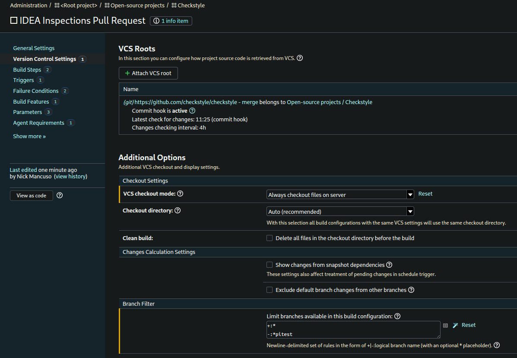The image size is (517, 358).
Task: Open checkstyle git VCS root link
Action: tap(196, 102)
